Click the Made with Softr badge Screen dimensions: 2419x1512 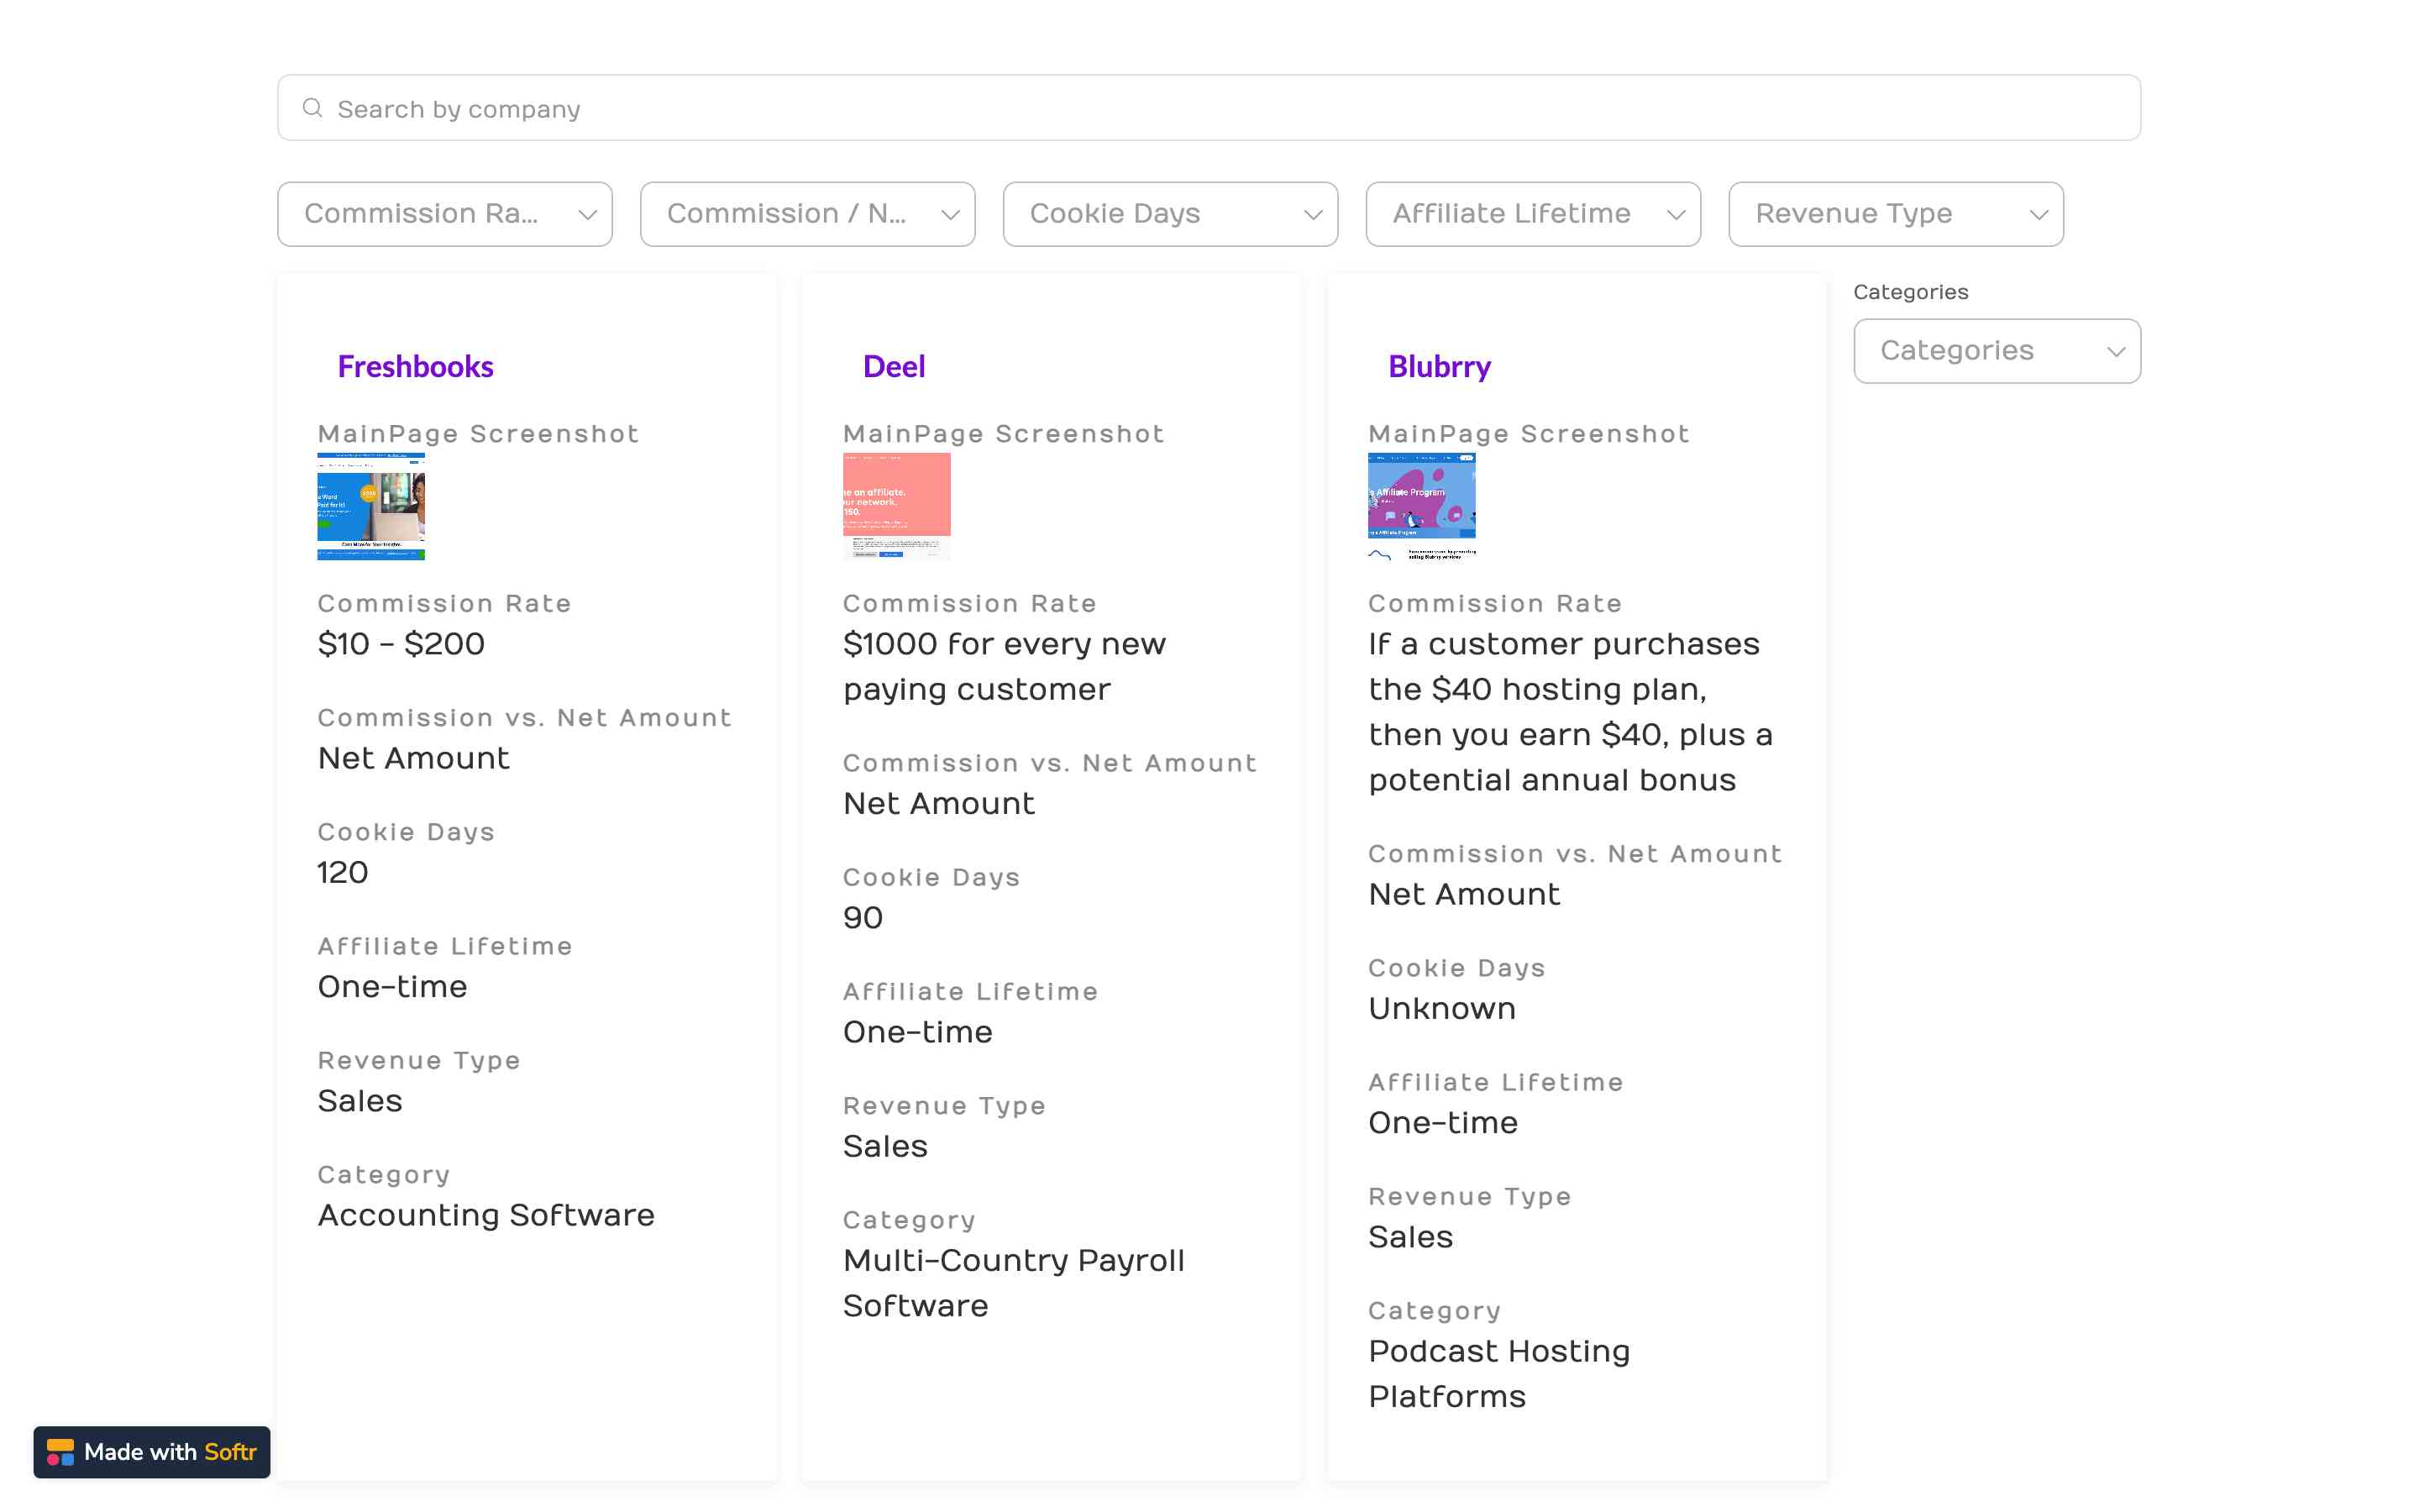(152, 1452)
